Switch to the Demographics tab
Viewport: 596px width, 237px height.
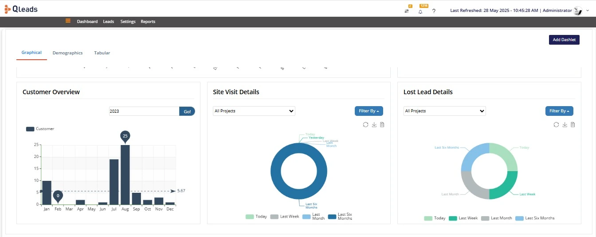tap(67, 53)
